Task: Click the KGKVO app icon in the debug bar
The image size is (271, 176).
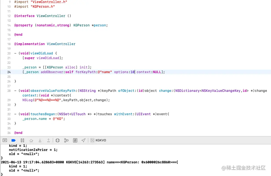Action: (92, 140)
